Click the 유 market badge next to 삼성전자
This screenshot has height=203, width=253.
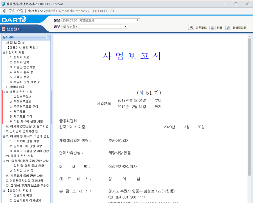pos(4,29)
